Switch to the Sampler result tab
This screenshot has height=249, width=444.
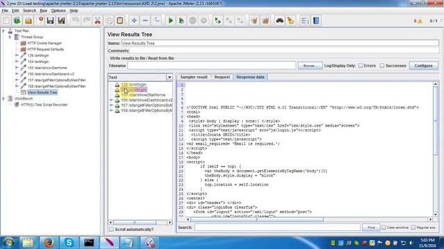pos(194,77)
